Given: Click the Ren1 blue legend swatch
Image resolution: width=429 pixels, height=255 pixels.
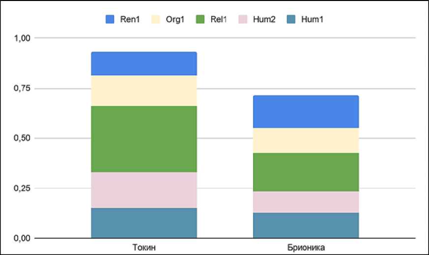Looking at the screenshot, I should coord(110,20).
